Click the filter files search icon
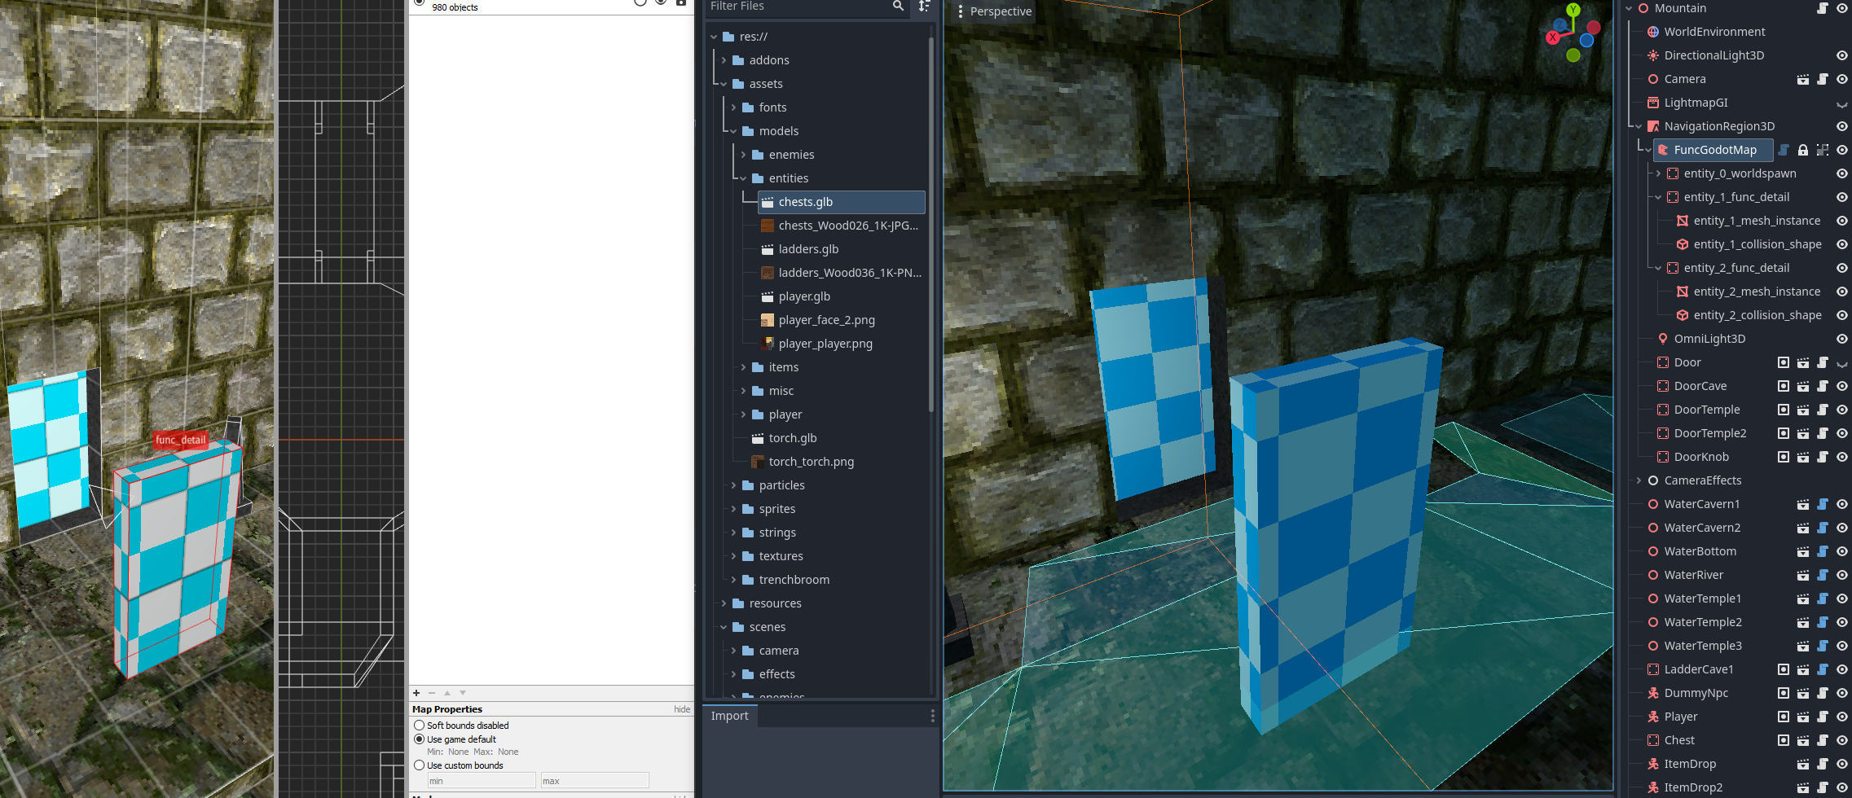Image resolution: width=1852 pixels, height=798 pixels. [x=898, y=6]
